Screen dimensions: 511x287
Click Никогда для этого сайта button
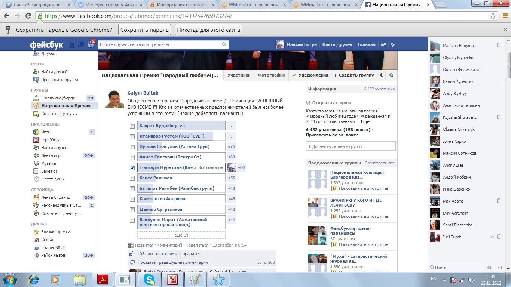[208, 30]
